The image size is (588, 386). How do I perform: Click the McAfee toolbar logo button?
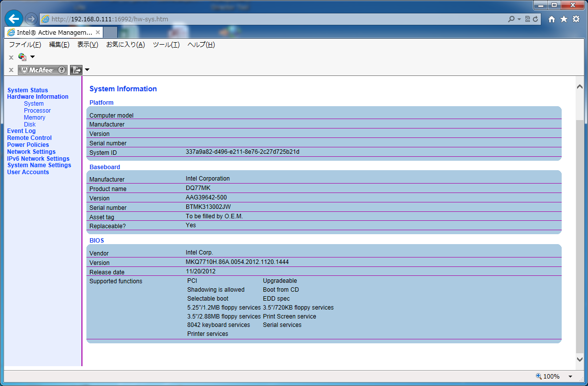click(x=38, y=70)
